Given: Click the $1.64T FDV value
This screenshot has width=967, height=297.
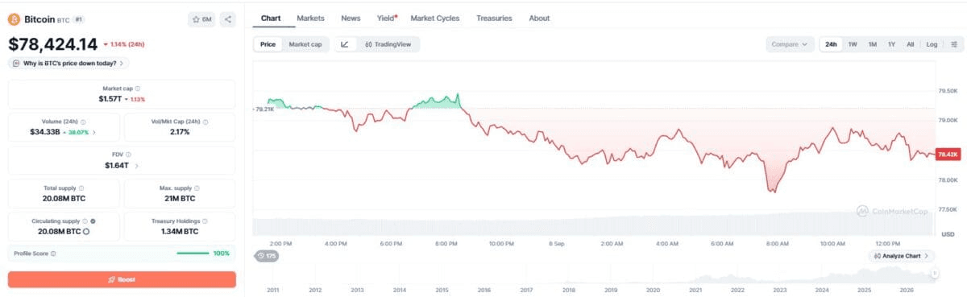Looking at the screenshot, I should pyautogui.click(x=117, y=166).
